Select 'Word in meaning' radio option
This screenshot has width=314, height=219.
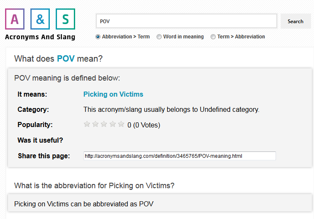point(159,37)
